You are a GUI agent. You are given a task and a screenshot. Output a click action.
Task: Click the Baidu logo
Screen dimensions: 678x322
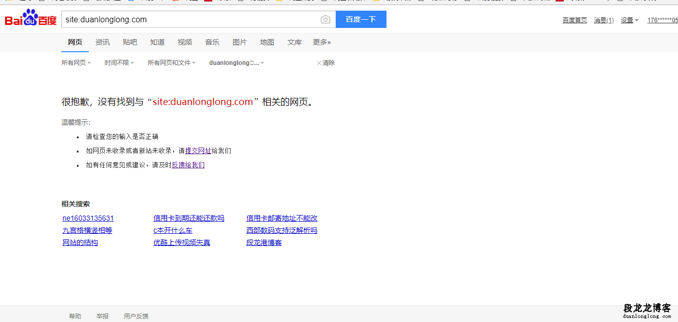pos(30,19)
